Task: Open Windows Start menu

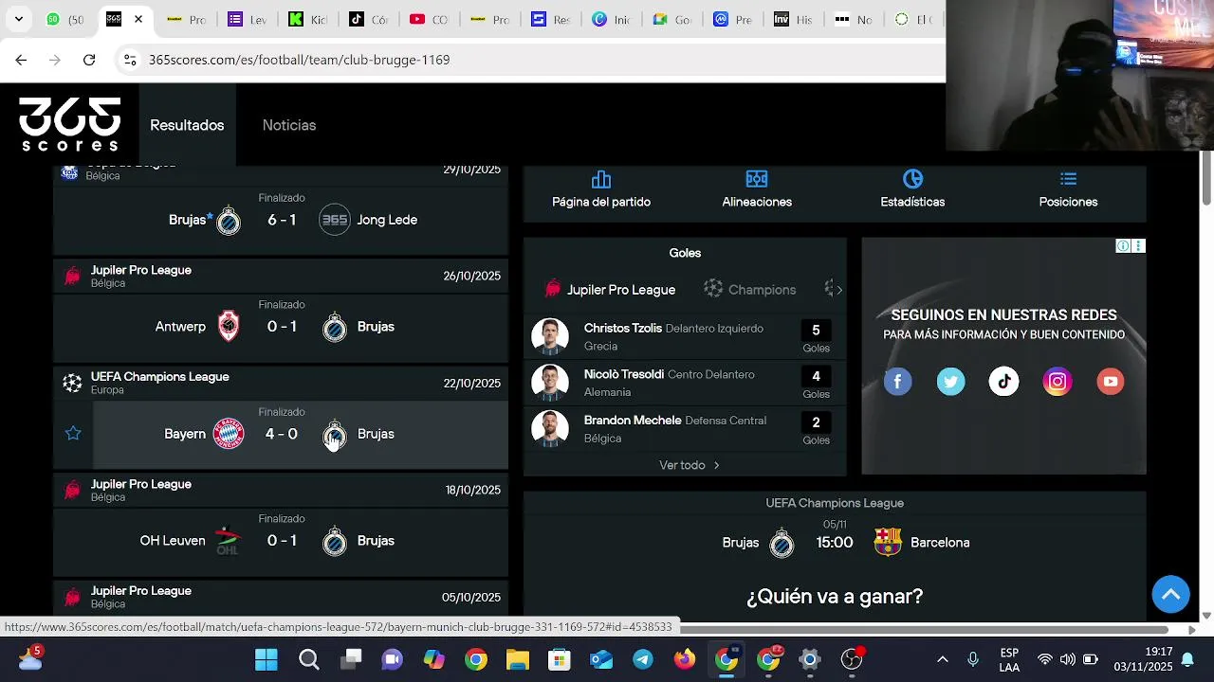Action: coord(267,659)
